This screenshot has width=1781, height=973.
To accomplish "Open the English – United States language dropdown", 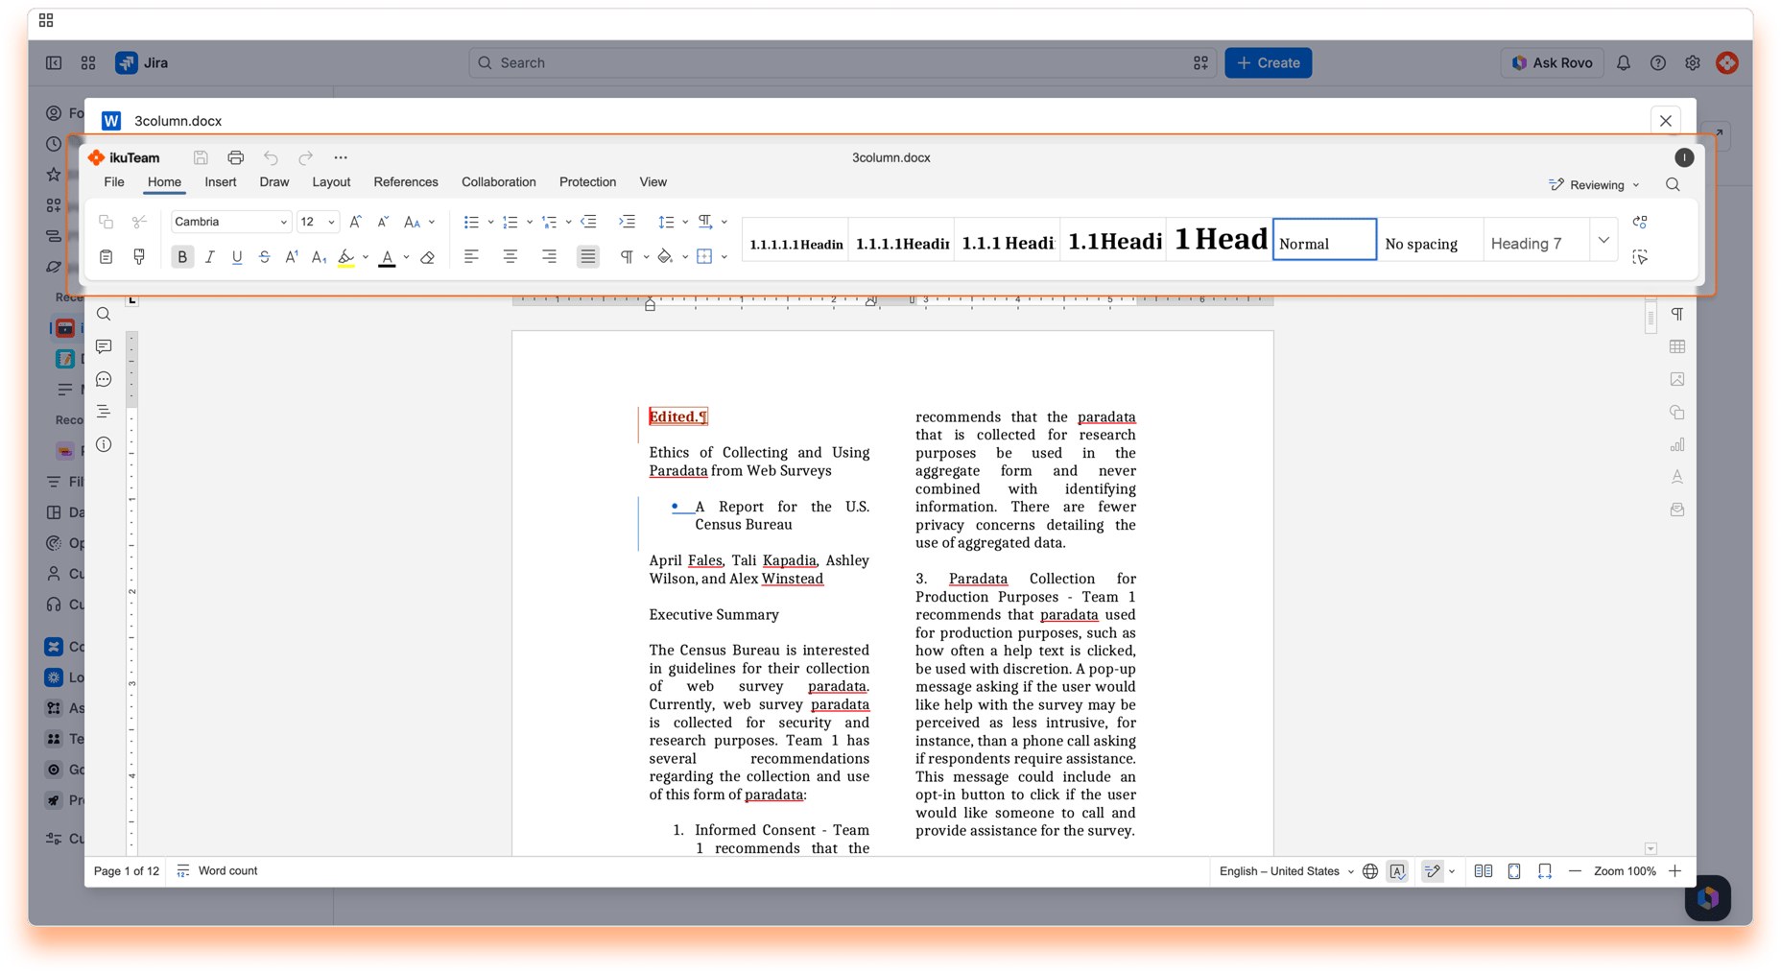I will click(1286, 871).
